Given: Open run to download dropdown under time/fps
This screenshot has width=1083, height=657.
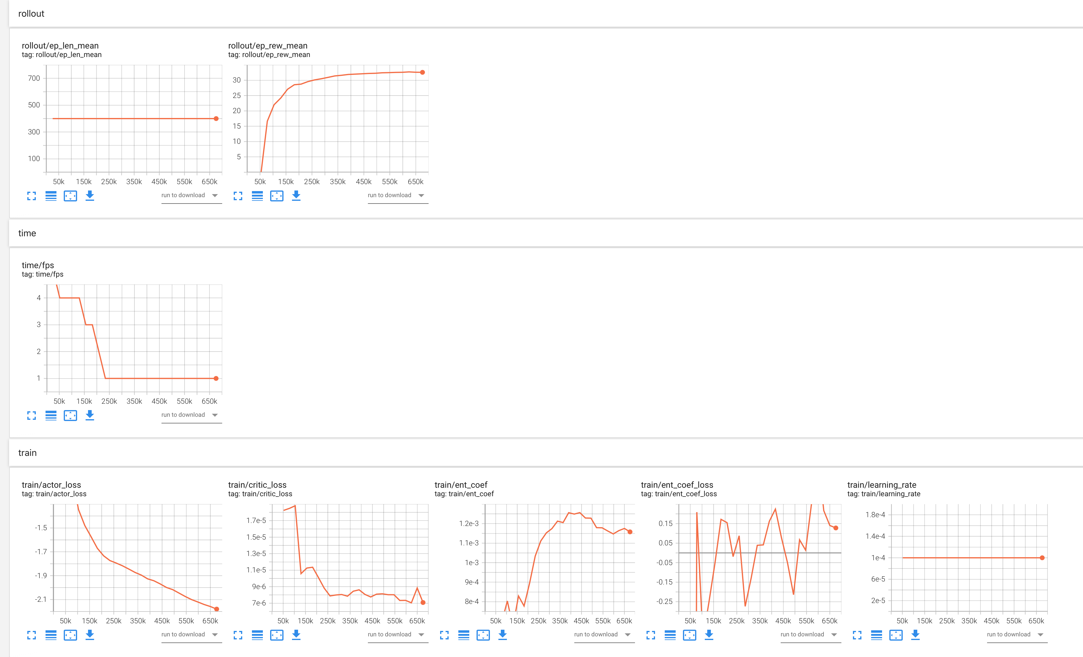Looking at the screenshot, I should [x=191, y=415].
